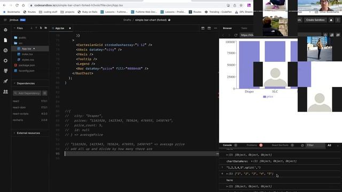Image resolution: width=342 pixels, height=192 pixels.
Task: Switch to the Browser preview tab
Action: pos(227,28)
